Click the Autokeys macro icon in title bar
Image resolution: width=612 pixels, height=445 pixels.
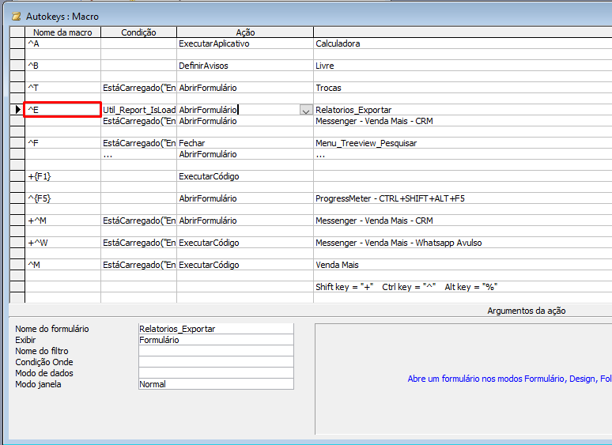[15, 16]
